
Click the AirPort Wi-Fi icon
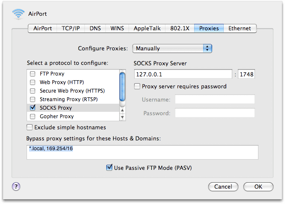pos(18,14)
